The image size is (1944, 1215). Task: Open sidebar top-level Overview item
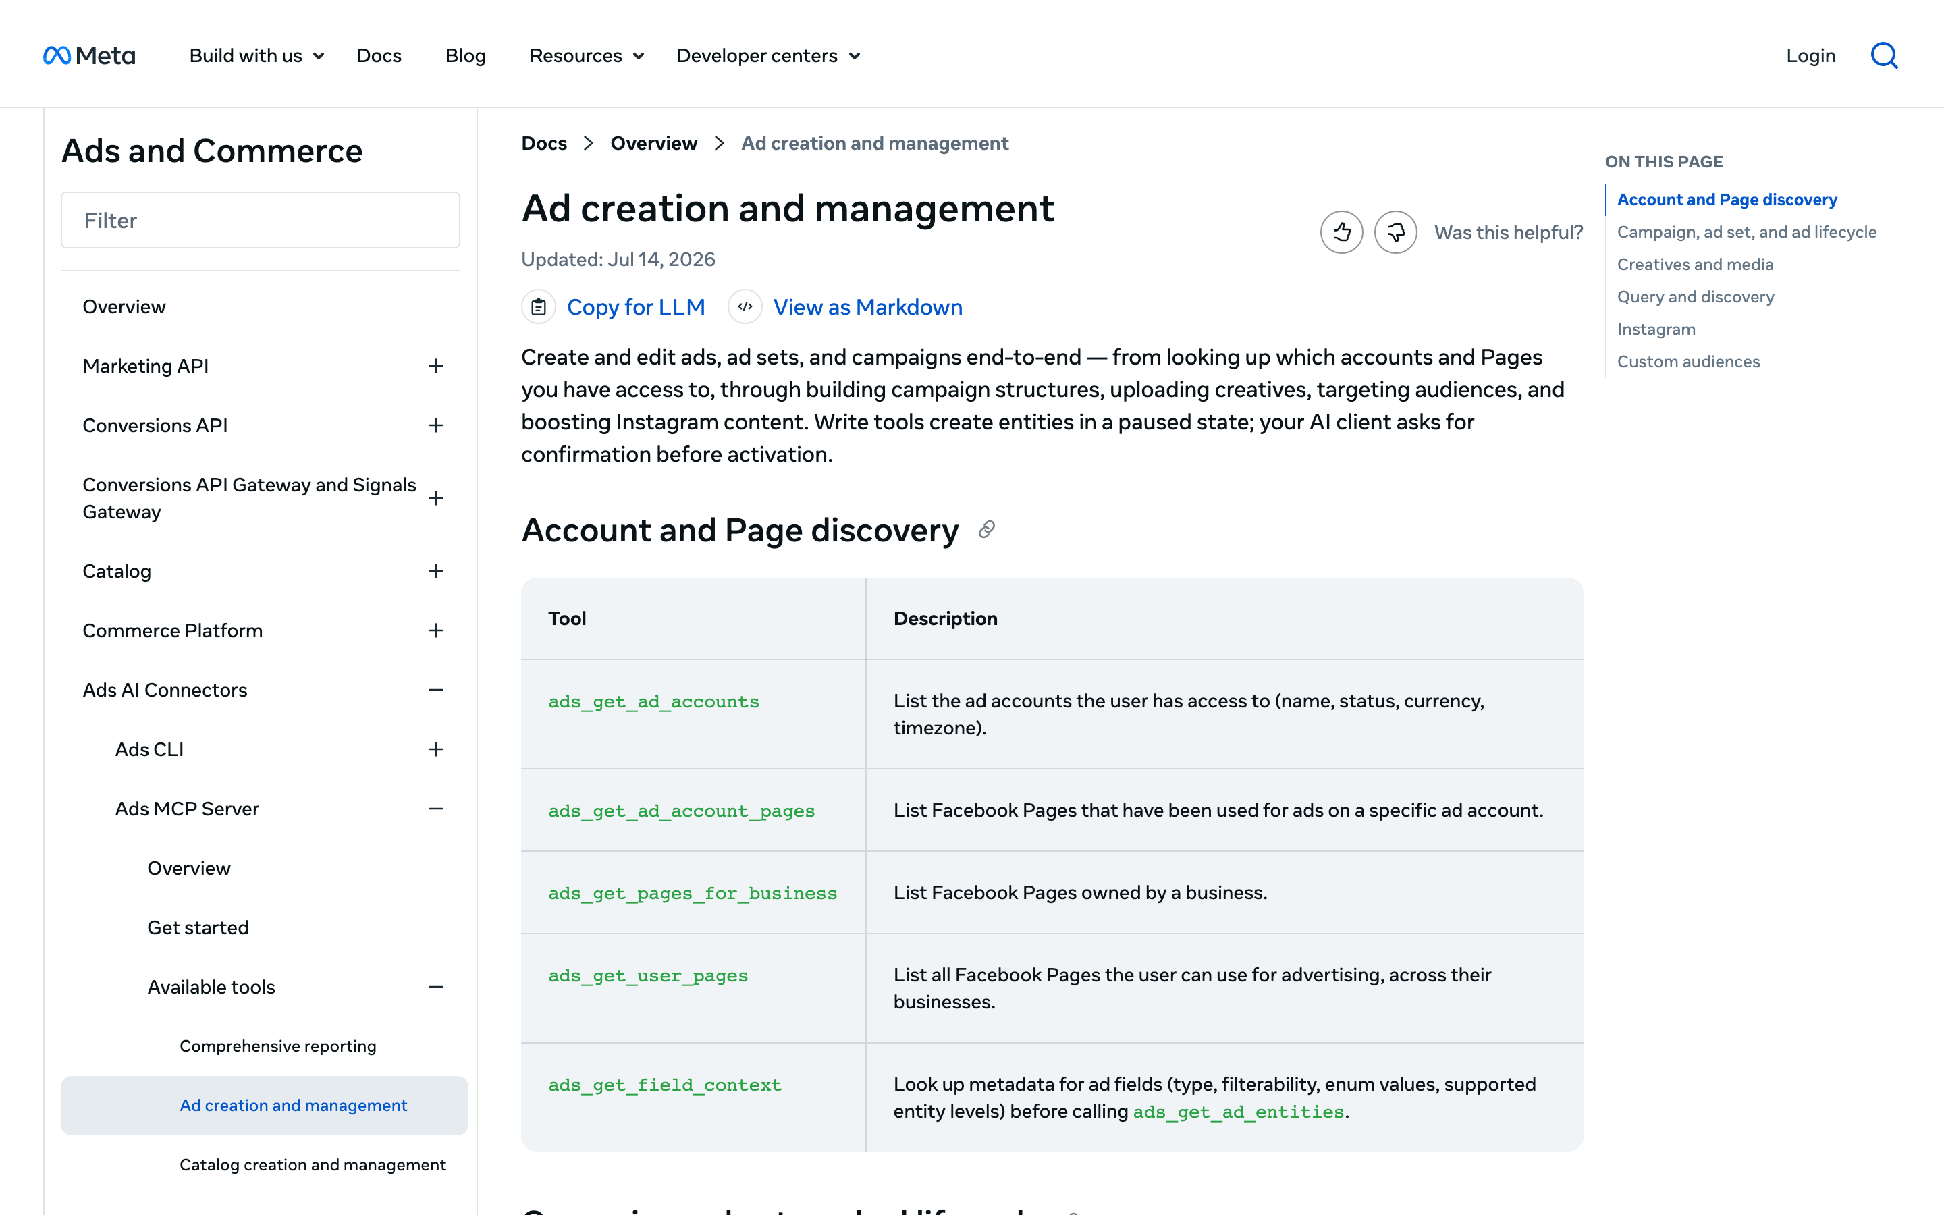pos(124,307)
